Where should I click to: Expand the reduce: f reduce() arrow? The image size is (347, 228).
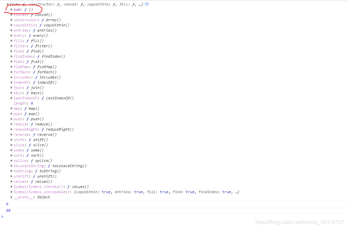click(x=11, y=124)
